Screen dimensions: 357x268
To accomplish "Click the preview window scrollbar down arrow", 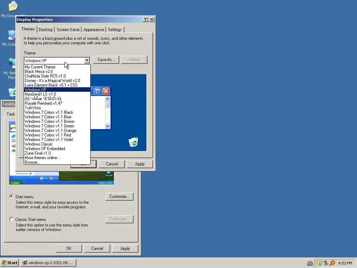I will pyautogui.click(x=107, y=126).
